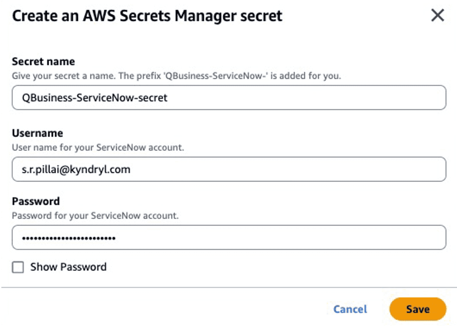Click the 'Secret name' field label
Viewport: 457px width, 327px height.
click(43, 61)
